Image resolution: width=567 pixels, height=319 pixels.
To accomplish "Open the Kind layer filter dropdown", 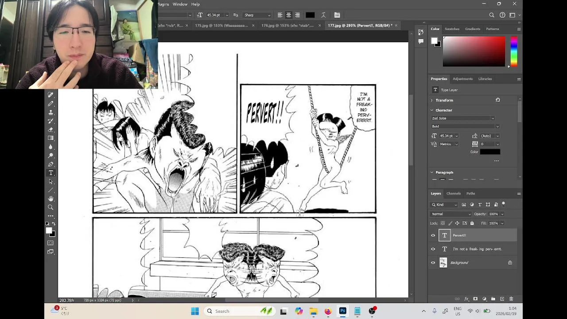I will [445, 205].
